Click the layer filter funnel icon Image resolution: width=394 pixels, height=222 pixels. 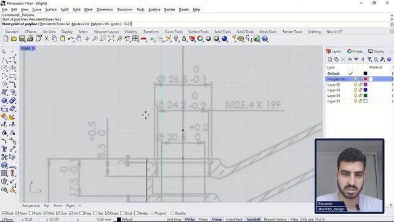coord(369,59)
